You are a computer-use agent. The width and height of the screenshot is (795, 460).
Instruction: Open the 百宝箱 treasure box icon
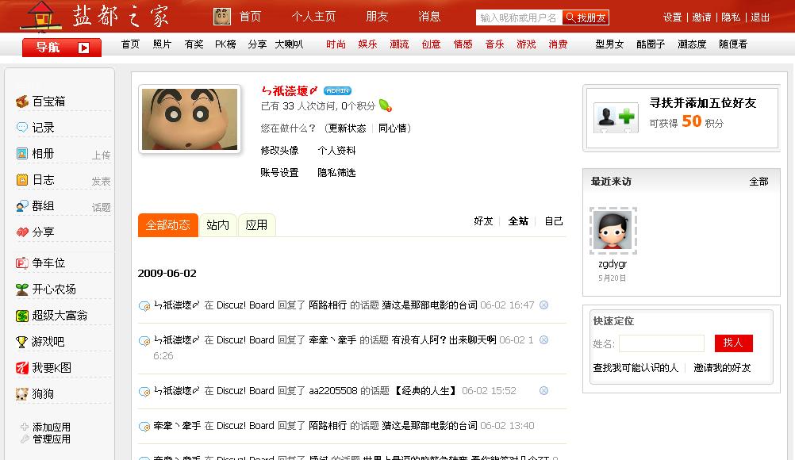tap(21, 102)
